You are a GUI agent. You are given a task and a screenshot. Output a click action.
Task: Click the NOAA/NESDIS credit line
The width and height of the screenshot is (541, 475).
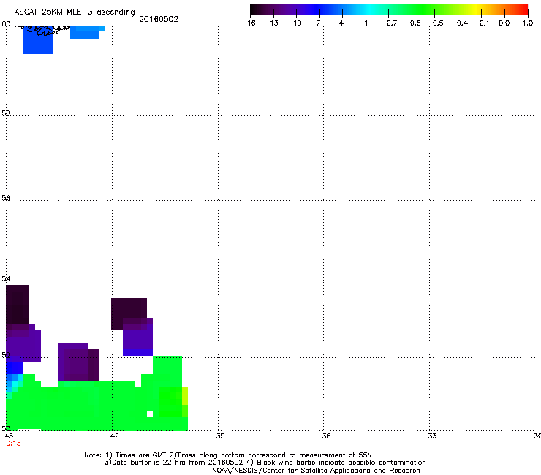316,471
